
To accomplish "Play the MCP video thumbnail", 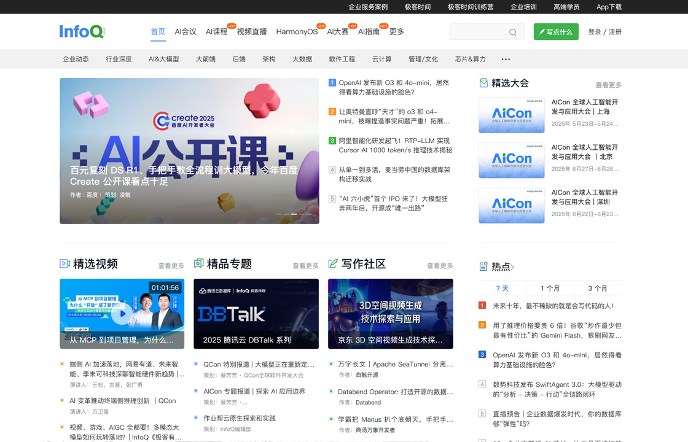I will [122, 314].
